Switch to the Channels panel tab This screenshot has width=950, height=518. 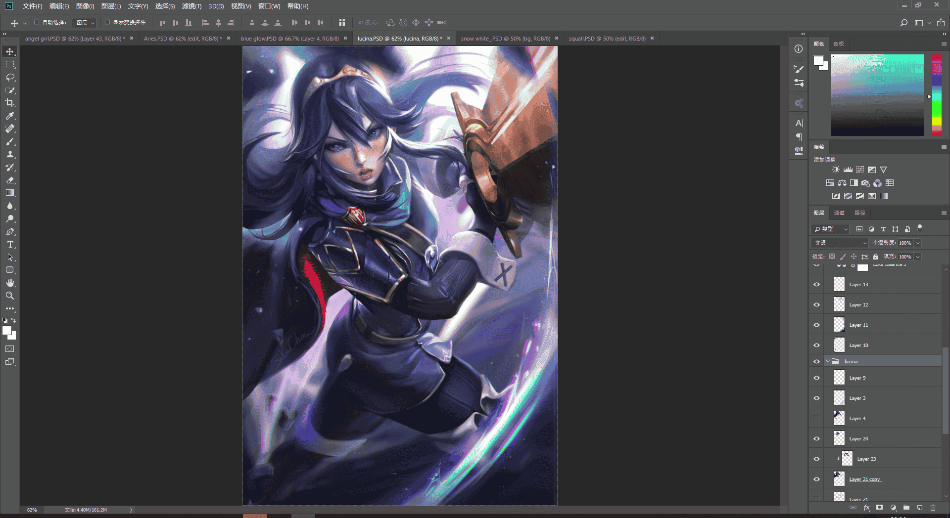click(x=839, y=213)
